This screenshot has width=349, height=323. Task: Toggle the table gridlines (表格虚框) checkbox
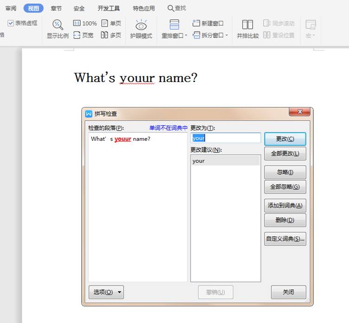pos(11,23)
